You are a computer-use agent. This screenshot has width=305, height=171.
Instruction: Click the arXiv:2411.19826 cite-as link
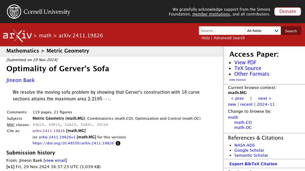click(x=49, y=131)
